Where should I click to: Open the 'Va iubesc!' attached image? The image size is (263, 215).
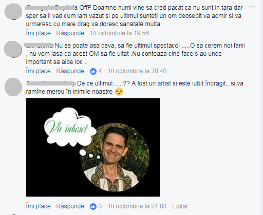[x=93, y=147]
